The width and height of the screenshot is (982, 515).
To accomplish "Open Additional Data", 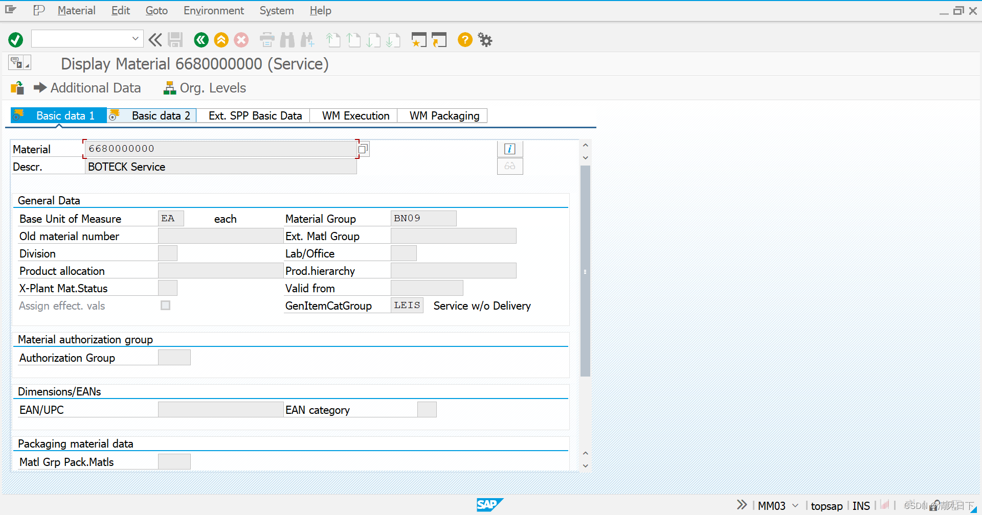I will (x=87, y=88).
